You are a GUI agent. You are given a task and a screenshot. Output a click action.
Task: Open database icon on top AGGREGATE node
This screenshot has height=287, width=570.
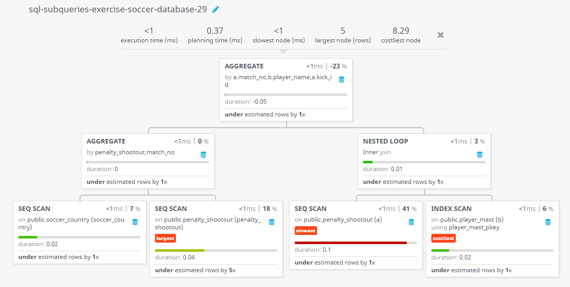(342, 79)
